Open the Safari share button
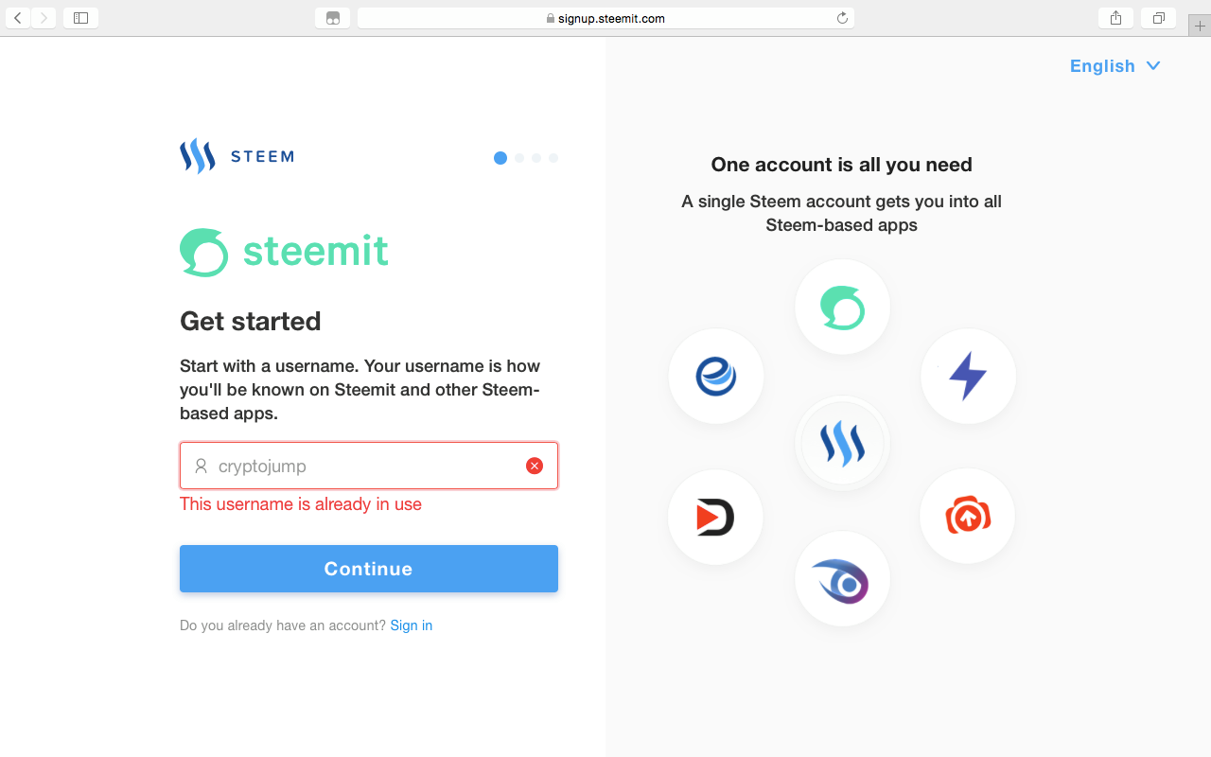Image resolution: width=1211 pixels, height=757 pixels. click(x=1116, y=17)
